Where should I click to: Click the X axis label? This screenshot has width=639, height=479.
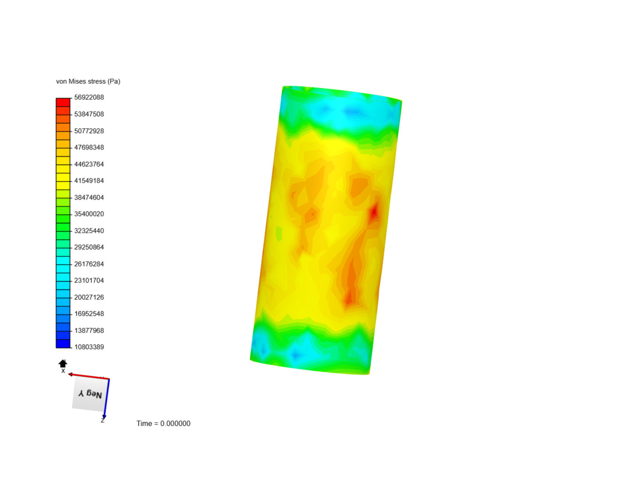tap(63, 371)
